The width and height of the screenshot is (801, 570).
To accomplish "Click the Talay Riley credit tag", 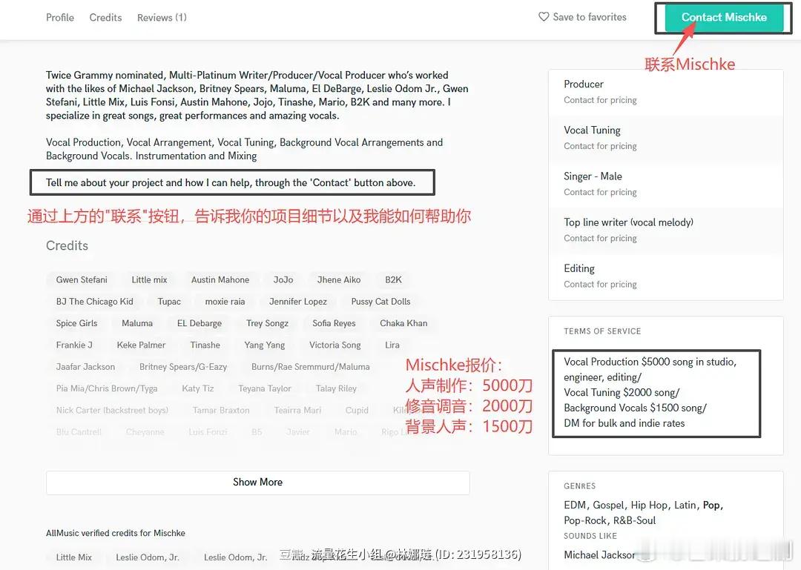I will [336, 388].
